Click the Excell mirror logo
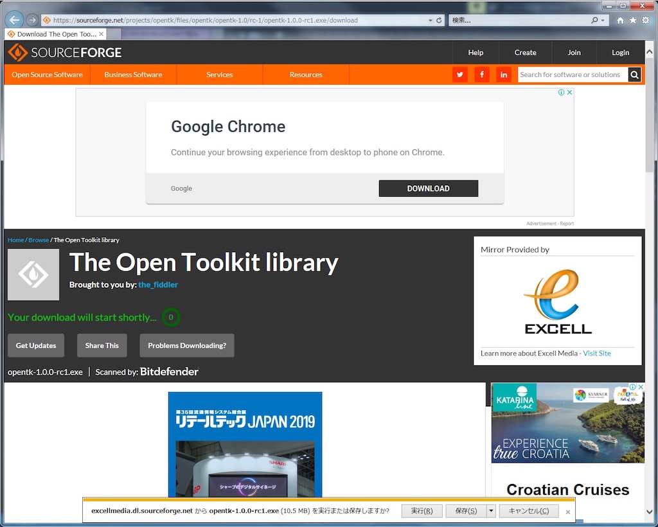 (558, 302)
